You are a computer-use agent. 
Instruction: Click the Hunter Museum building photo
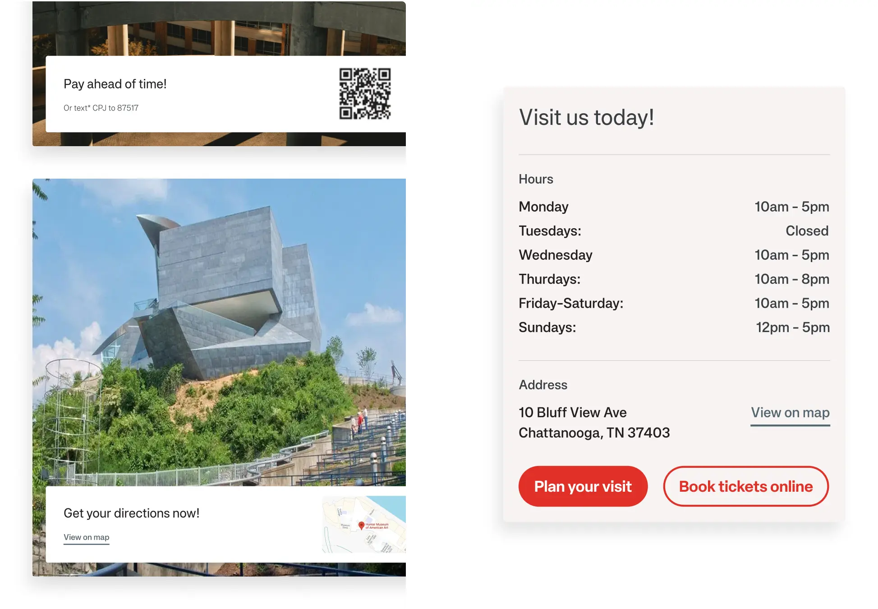219,332
